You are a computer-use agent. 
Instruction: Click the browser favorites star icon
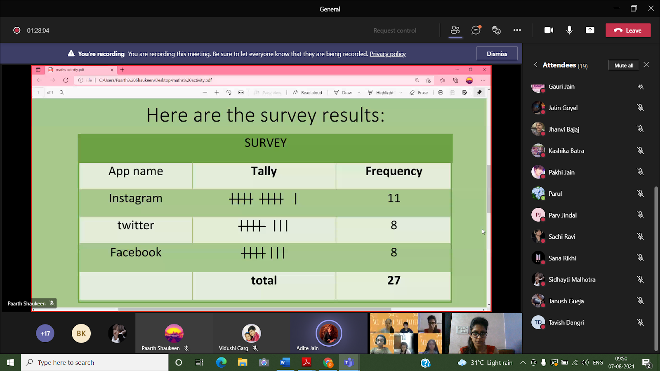(442, 80)
